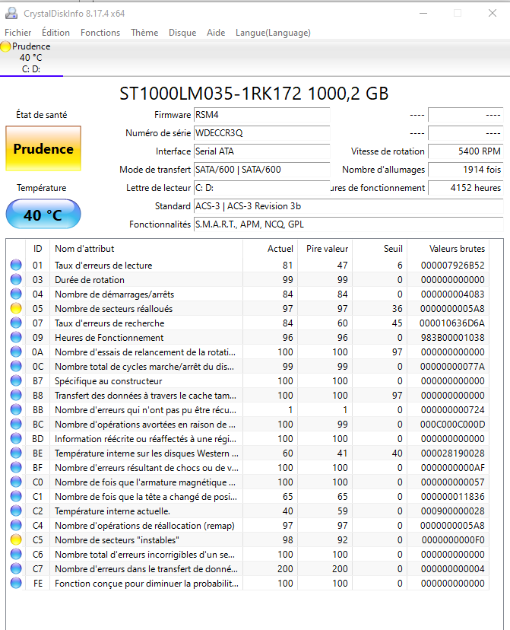The image size is (510, 630).
Task: Click the operating hours value 4152 heures
Action: click(x=465, y=188)
